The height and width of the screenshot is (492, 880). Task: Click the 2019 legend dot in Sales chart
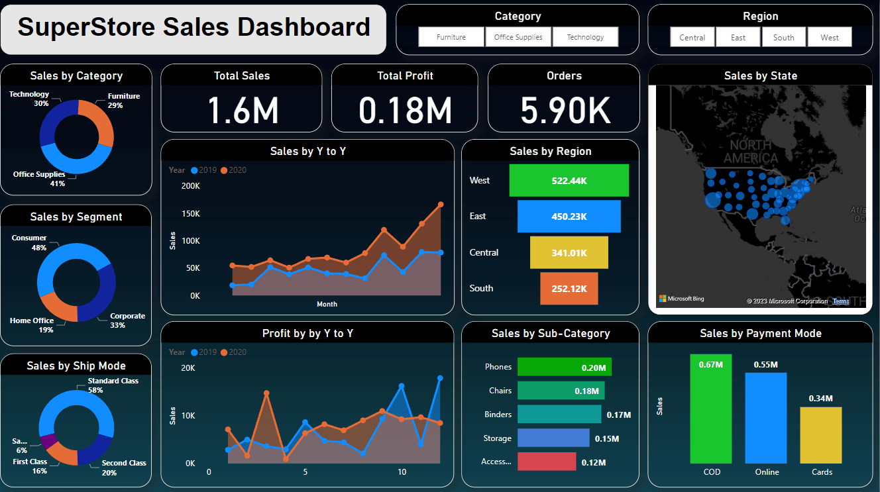pos(194,170)
